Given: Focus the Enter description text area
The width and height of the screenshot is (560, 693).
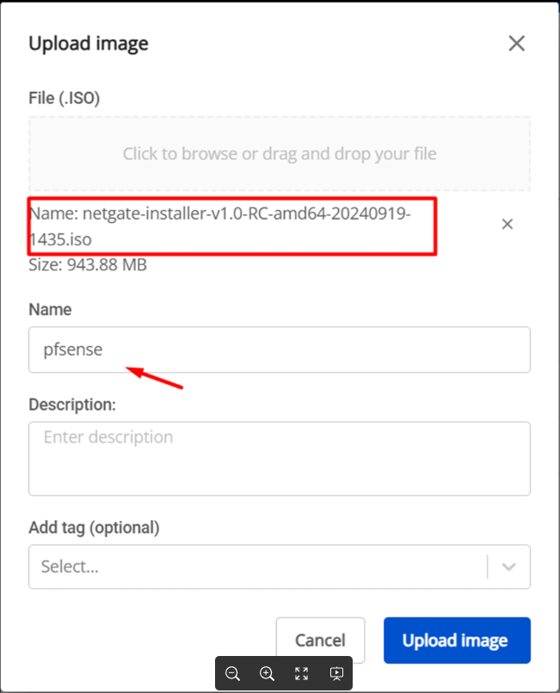Looking at the screenshot, I should click(279, 458).
